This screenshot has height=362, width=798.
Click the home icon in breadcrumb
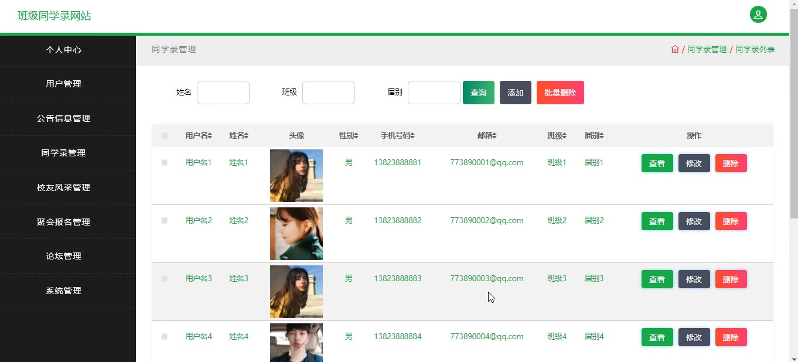(675, 49)
